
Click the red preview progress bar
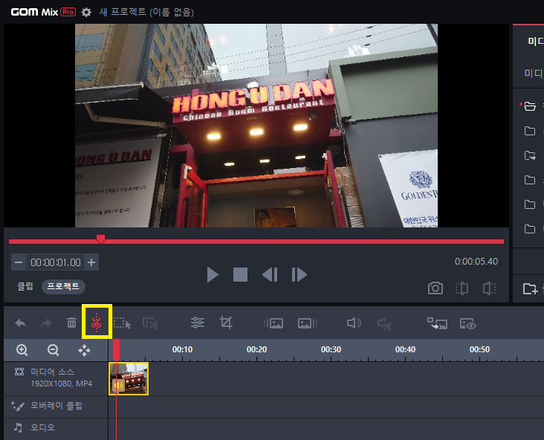click(256, 241)
